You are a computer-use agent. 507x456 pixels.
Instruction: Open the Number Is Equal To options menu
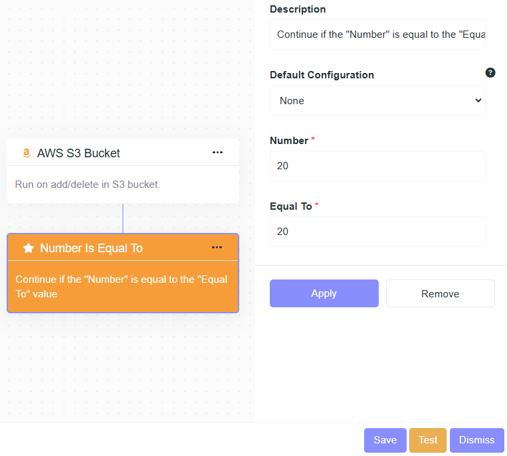coord(217,248)
